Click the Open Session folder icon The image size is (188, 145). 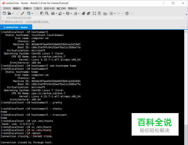click(x=9, y=14)
